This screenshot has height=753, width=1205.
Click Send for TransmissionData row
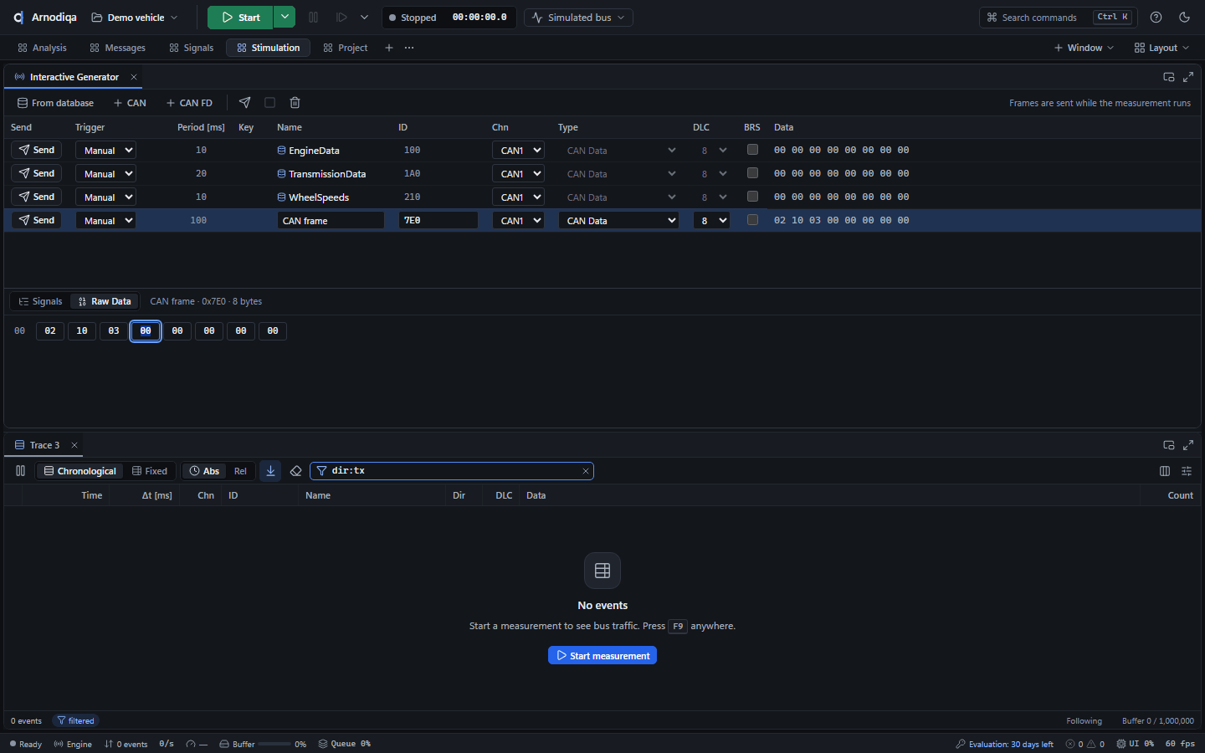tap(36, 173)
